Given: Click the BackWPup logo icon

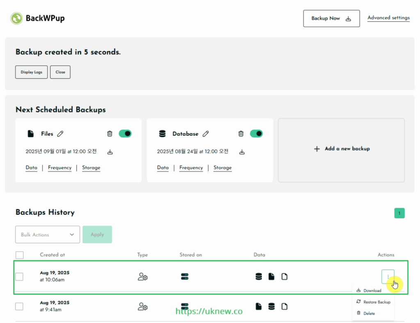Looking at the screenshot, I should [x=16, y=18].
